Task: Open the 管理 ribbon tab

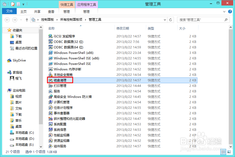Action: 67,12
